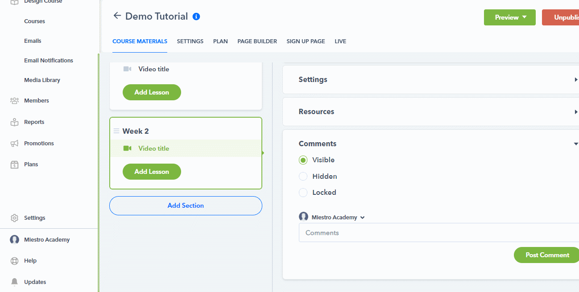Click the blue info icon
The image size is (579, 292).
click(x=196, y=16)
